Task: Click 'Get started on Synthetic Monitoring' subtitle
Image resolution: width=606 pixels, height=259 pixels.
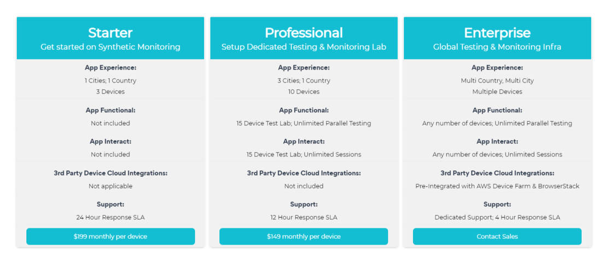Action: click(110, 47)
